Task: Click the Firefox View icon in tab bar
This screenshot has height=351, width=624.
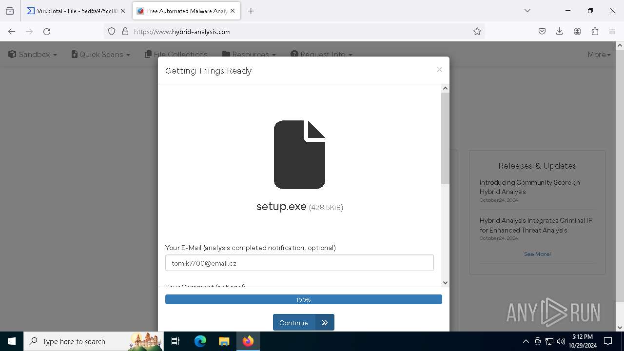Action: (10, 11)
